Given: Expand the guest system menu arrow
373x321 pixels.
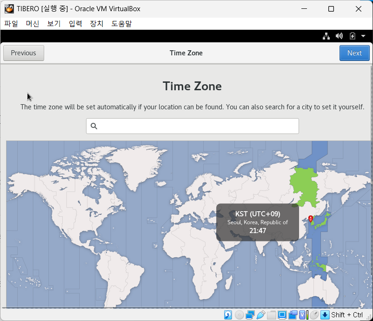Looking at the screenshot, I should coord(363,36).
